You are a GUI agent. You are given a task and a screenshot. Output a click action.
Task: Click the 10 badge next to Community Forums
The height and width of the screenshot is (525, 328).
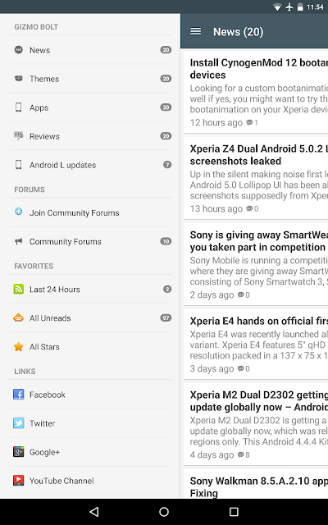tap(166, 241)
